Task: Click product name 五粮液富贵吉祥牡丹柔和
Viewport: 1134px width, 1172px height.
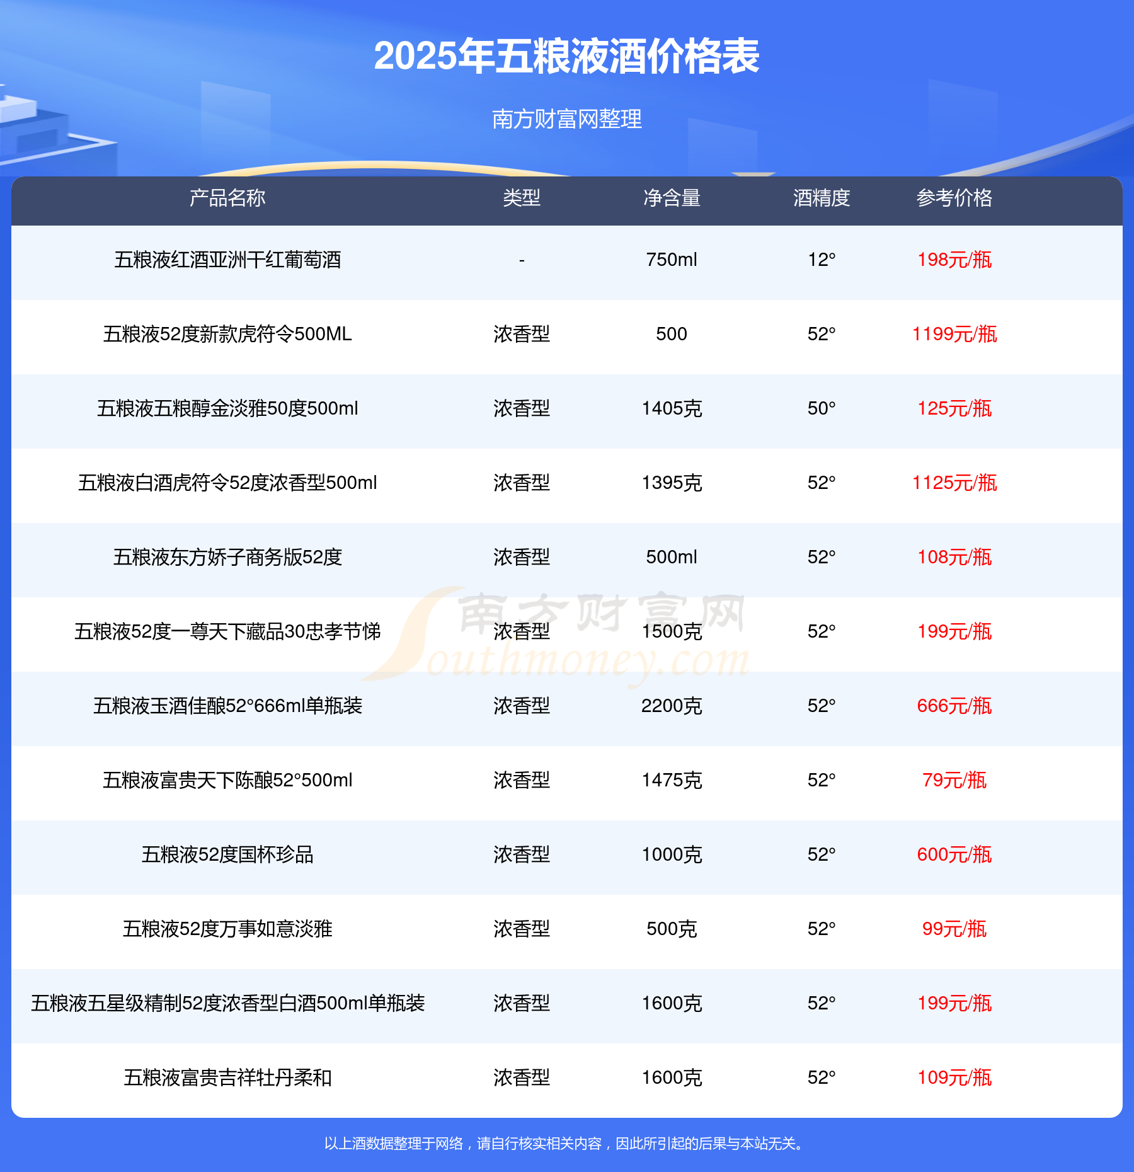Action: (227, 1077)
